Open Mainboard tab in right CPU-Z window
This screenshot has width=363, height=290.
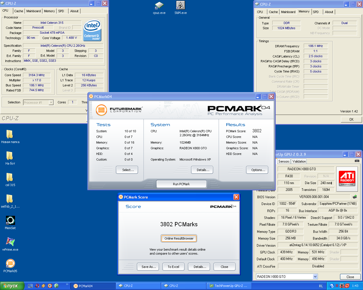tap(288, 12)
